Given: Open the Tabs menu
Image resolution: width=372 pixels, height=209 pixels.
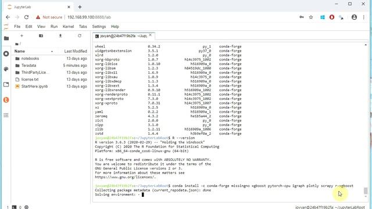Looking at the screenshot, I should 83,27.
